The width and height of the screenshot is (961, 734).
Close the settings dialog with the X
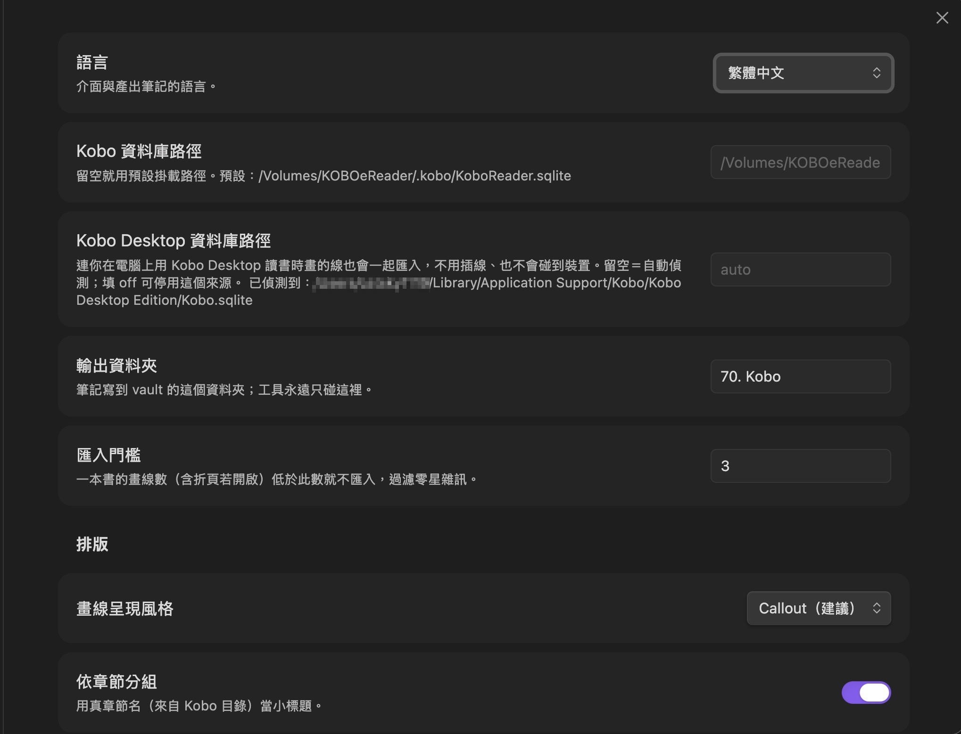(942, 18)
